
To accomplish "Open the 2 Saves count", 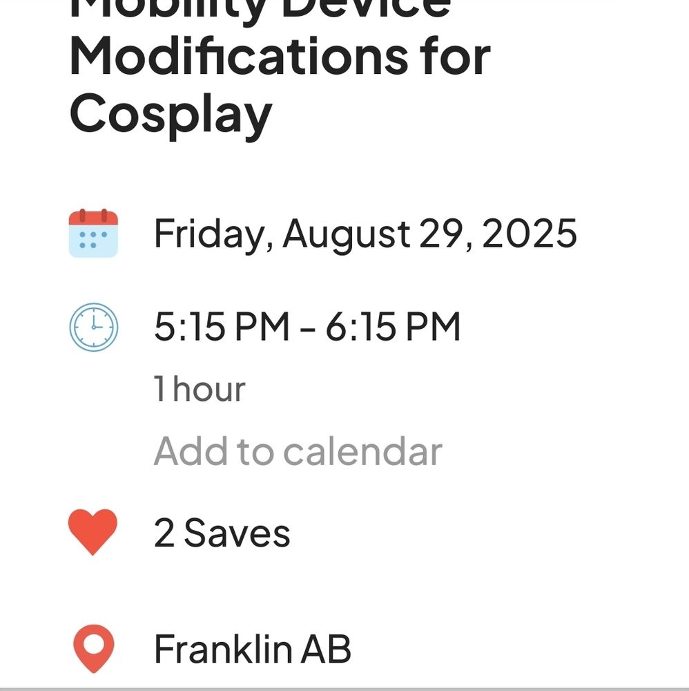I will (222, 533).
